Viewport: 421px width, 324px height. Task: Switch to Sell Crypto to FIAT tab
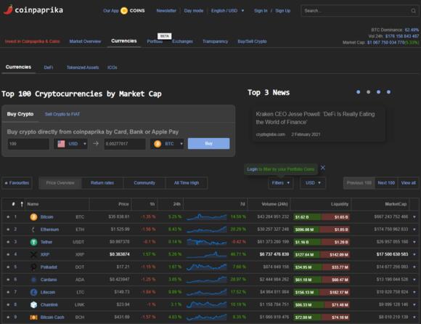[62, 114]
